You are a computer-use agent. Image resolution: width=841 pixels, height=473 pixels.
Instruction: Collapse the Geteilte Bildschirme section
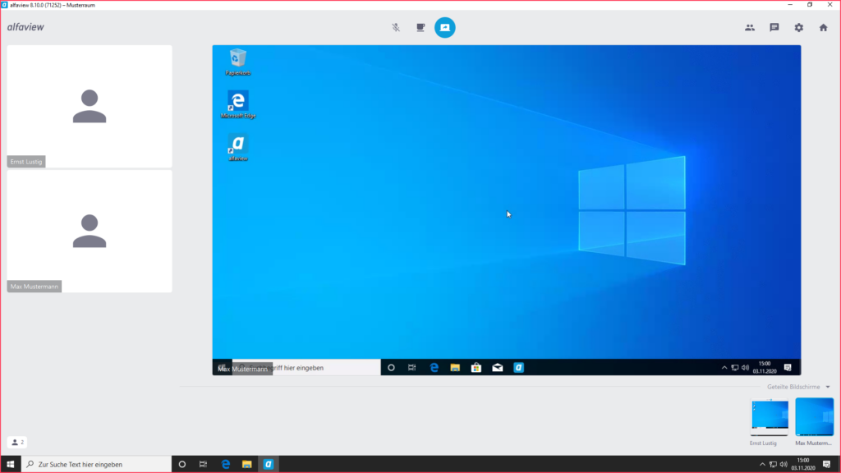[829, 387]
